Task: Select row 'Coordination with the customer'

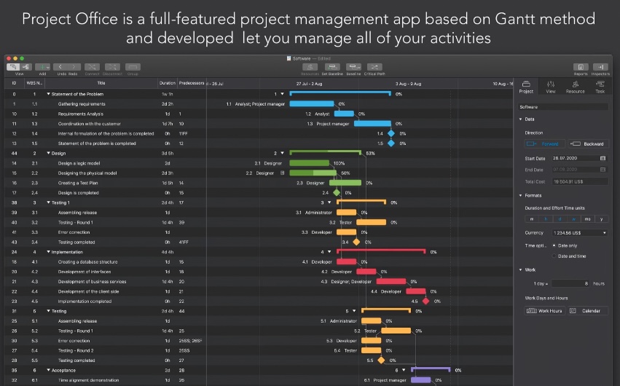Action: coord(105,124)
